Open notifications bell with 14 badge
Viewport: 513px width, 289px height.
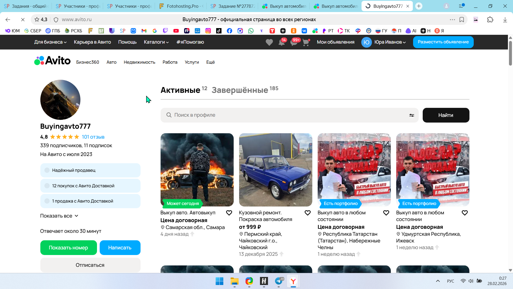pos(281,42)
